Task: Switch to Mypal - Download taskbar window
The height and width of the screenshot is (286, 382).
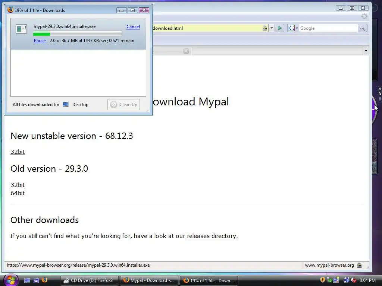Action: click(149, 280)
